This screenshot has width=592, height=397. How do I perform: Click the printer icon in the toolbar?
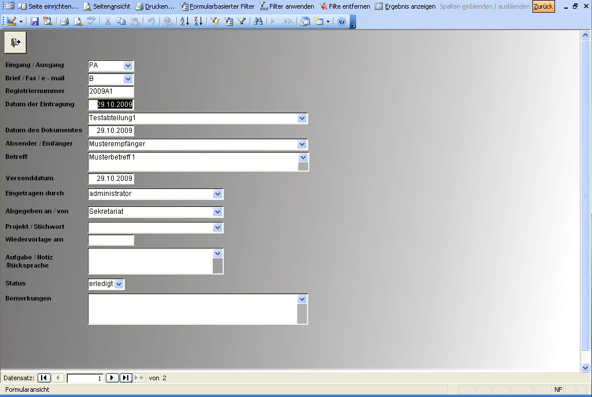[65, 21]
